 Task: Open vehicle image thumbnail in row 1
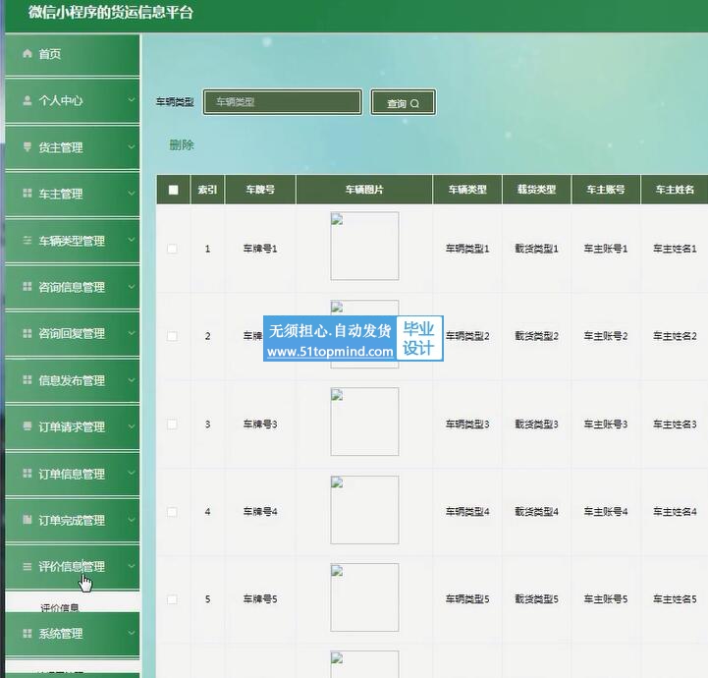click(x=364, y=247)
